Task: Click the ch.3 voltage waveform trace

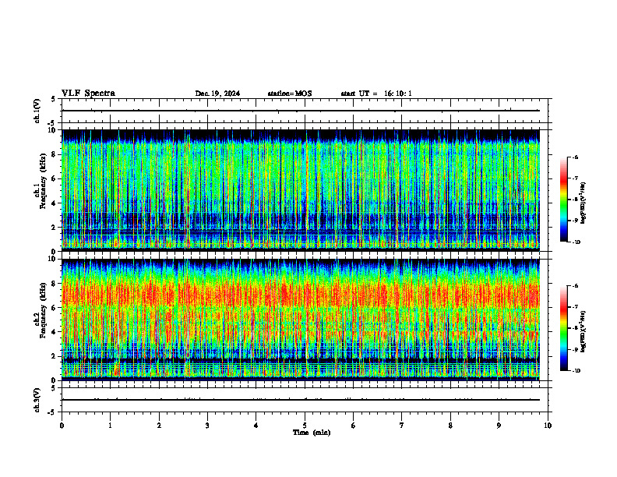Action: click(301, 400)
